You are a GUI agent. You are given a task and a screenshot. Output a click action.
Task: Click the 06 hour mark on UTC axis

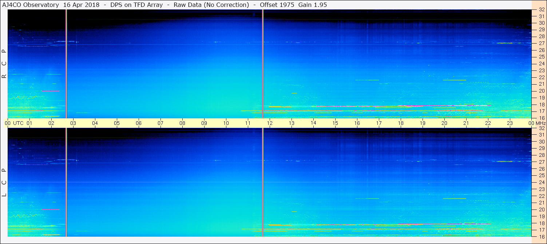click(139, 123)
